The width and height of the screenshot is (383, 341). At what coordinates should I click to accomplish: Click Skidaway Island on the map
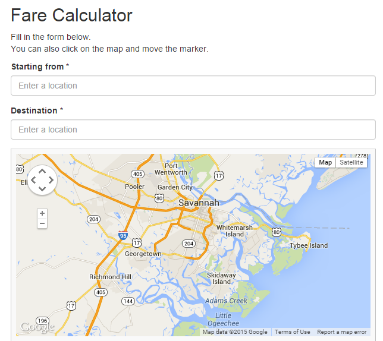[x=221, y=278]
